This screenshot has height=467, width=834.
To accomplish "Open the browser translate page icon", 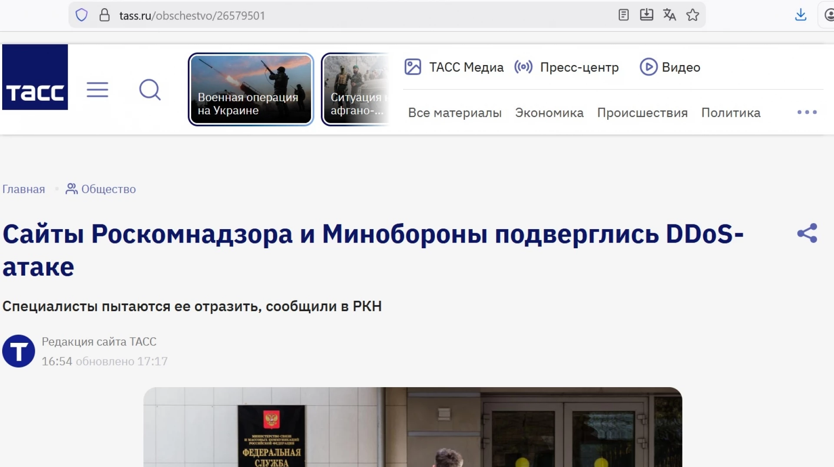I will coord(669,15).
